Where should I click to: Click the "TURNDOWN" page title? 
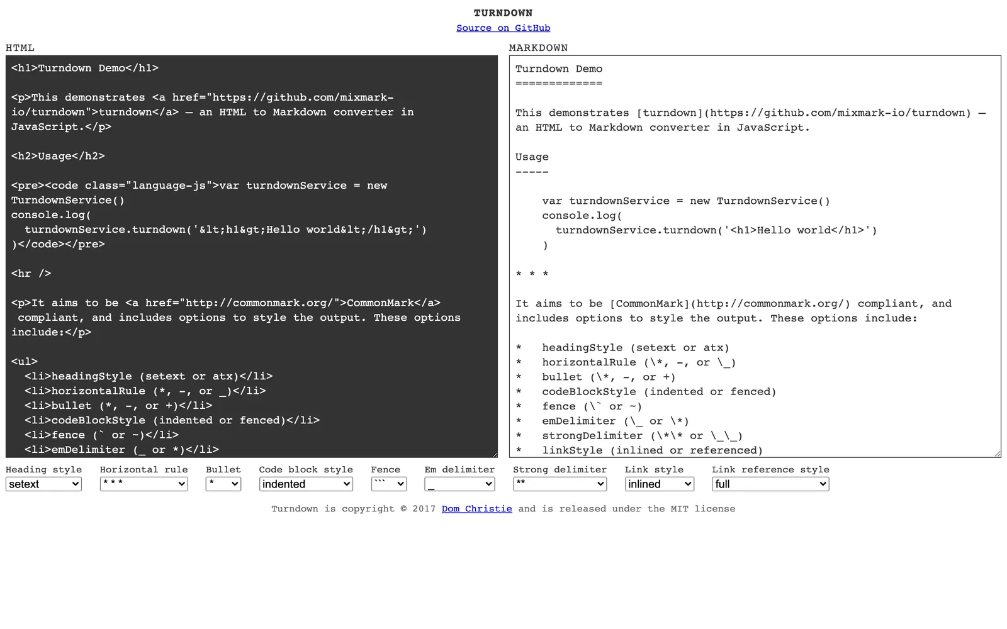(x=503, y=13)
